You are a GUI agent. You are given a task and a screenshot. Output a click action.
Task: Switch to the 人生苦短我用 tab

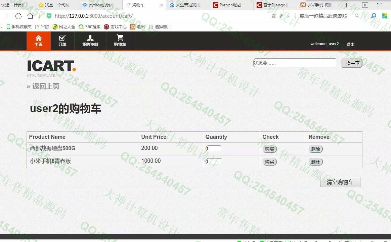pyautogui.click(x=188, y=5)
